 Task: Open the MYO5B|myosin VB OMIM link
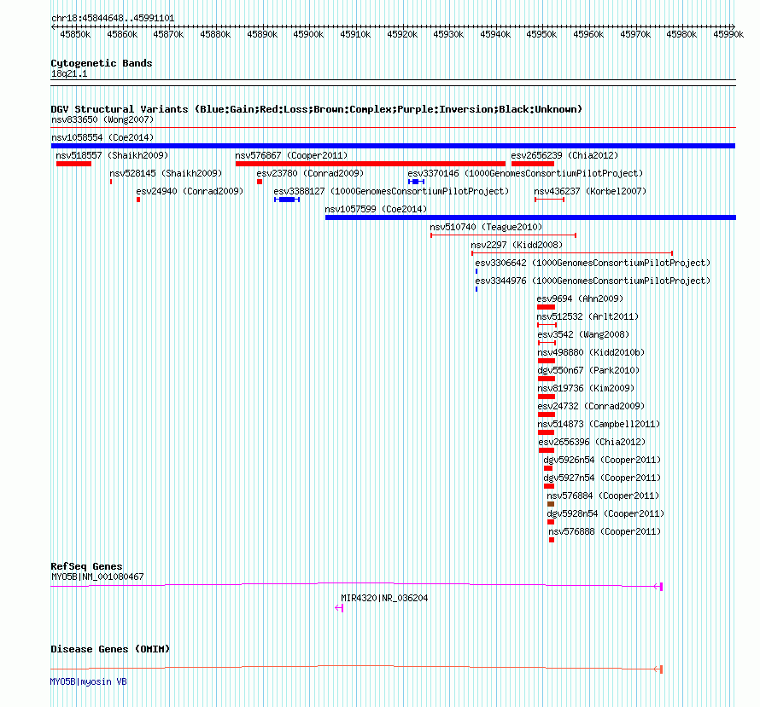point(88,681)
